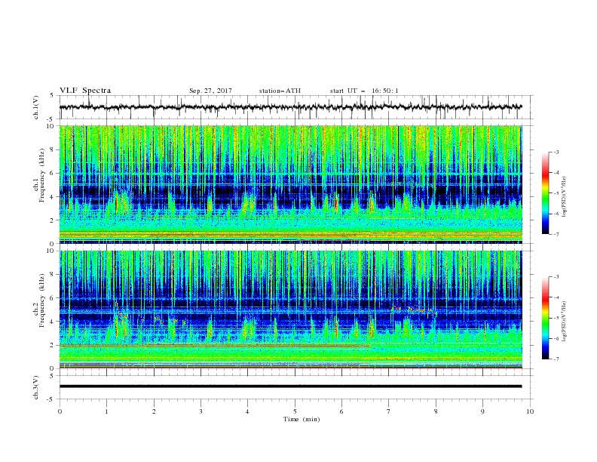This screenshot has height=462, width=597.
Task: Click the 'Time (min)' axis label
Action: tap(302, 419)
